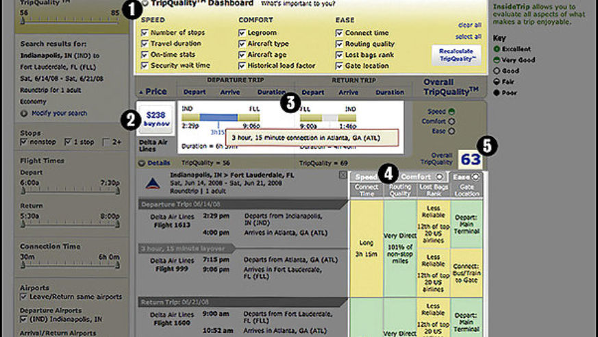The height and width of the screenshot is (337, 598).
Task: Click the departure trip Duration column header
Action: click(x=271, y=92)
